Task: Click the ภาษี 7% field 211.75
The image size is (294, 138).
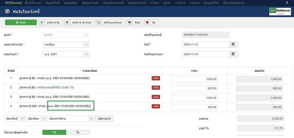Action: click(x=261, y=128)
